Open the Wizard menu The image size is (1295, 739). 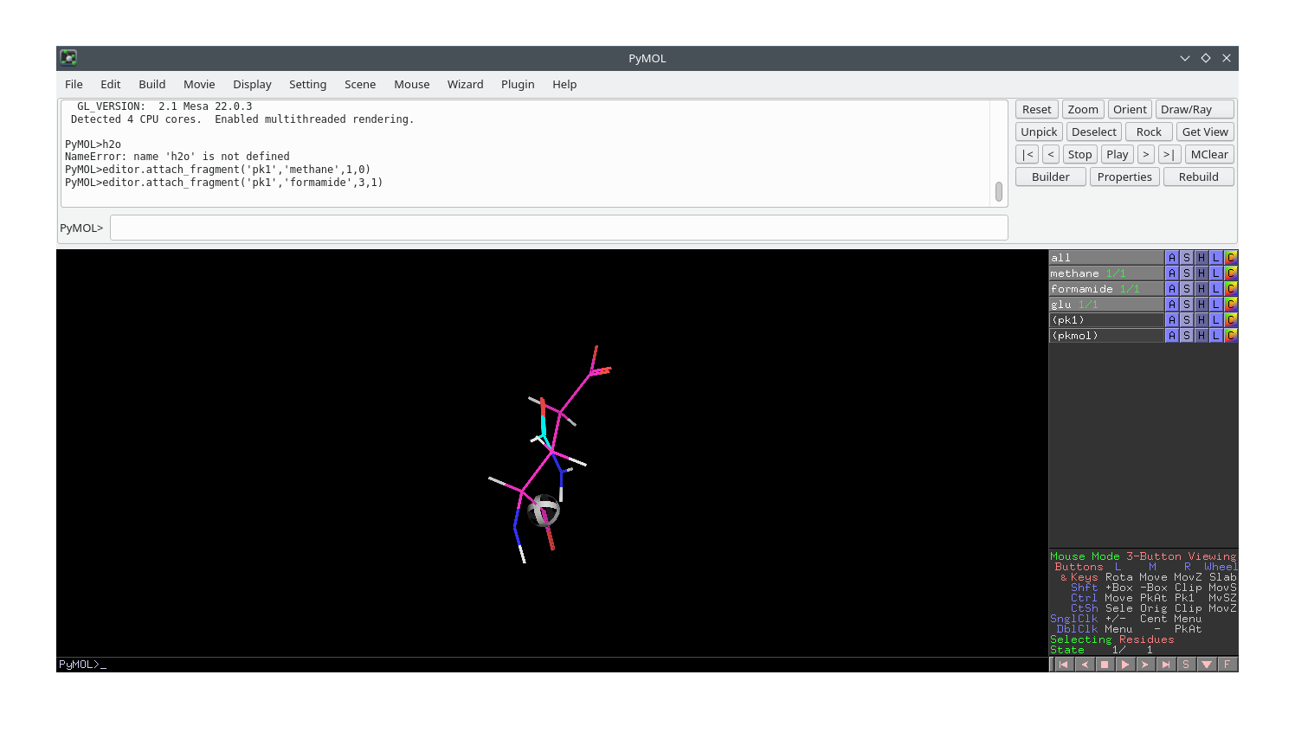click(x=465, y=84)
